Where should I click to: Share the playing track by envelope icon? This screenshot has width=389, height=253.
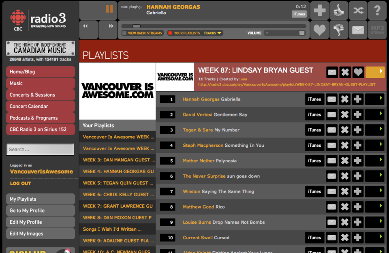[x=358, y=30]
